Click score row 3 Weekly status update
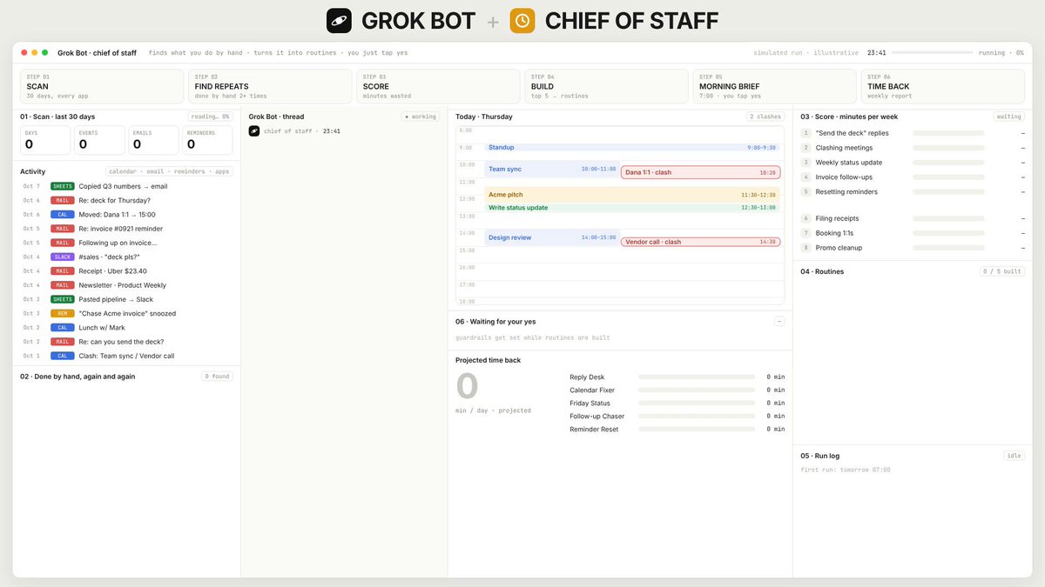 pyautogui.click(x=913, y=163)
